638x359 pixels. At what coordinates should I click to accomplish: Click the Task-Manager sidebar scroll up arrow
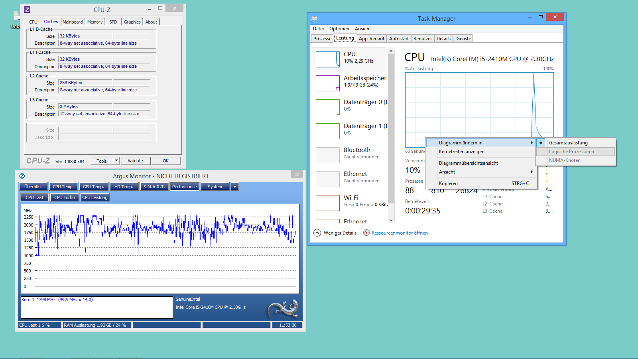click(x=391, y=51)
